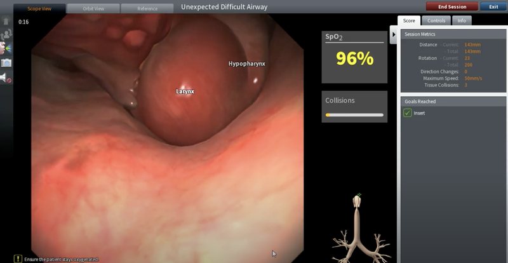Click the Rotation Current value 23
508x263 pixels.
pyautogui.click(x=467, y=58)
